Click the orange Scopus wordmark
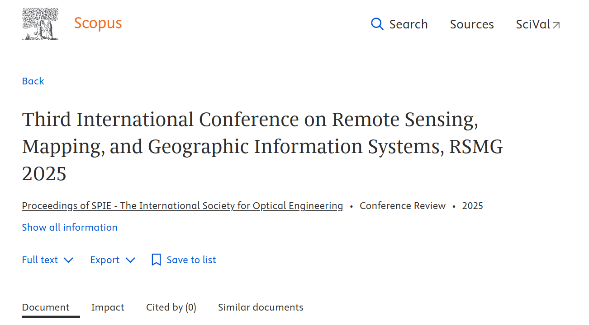 (x=98, y=23)
